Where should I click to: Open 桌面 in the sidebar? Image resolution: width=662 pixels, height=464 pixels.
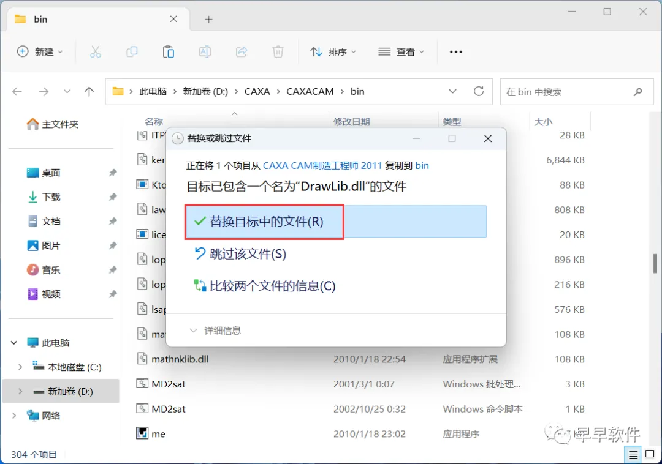click(44, 173)
